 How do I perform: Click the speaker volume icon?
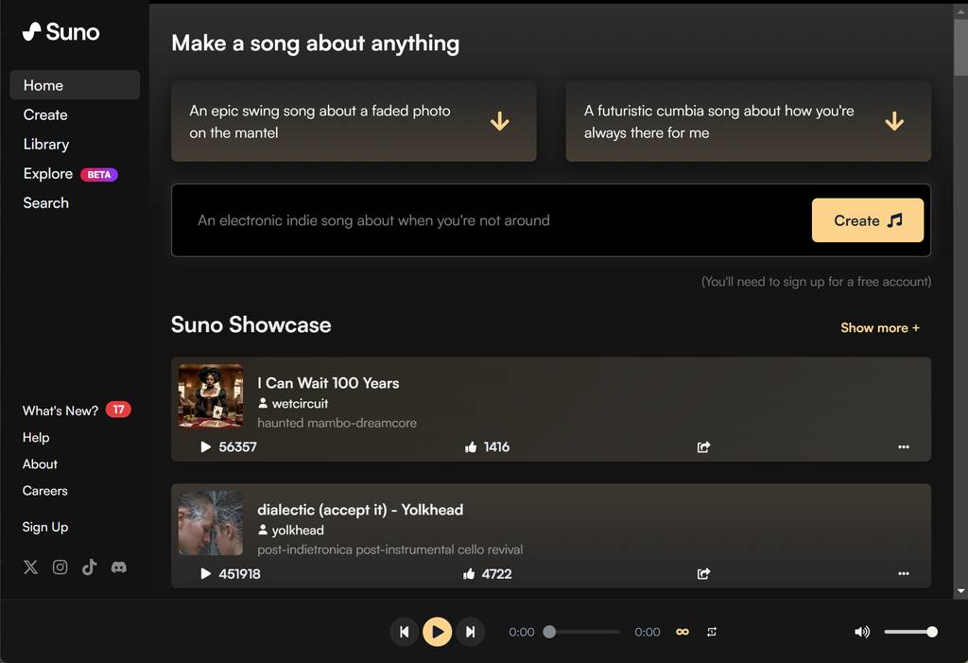(862, 632)
